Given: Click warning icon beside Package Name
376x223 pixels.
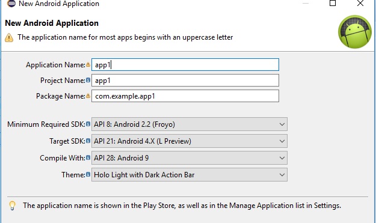Looking at the screenshot, I should click(88, 96).
